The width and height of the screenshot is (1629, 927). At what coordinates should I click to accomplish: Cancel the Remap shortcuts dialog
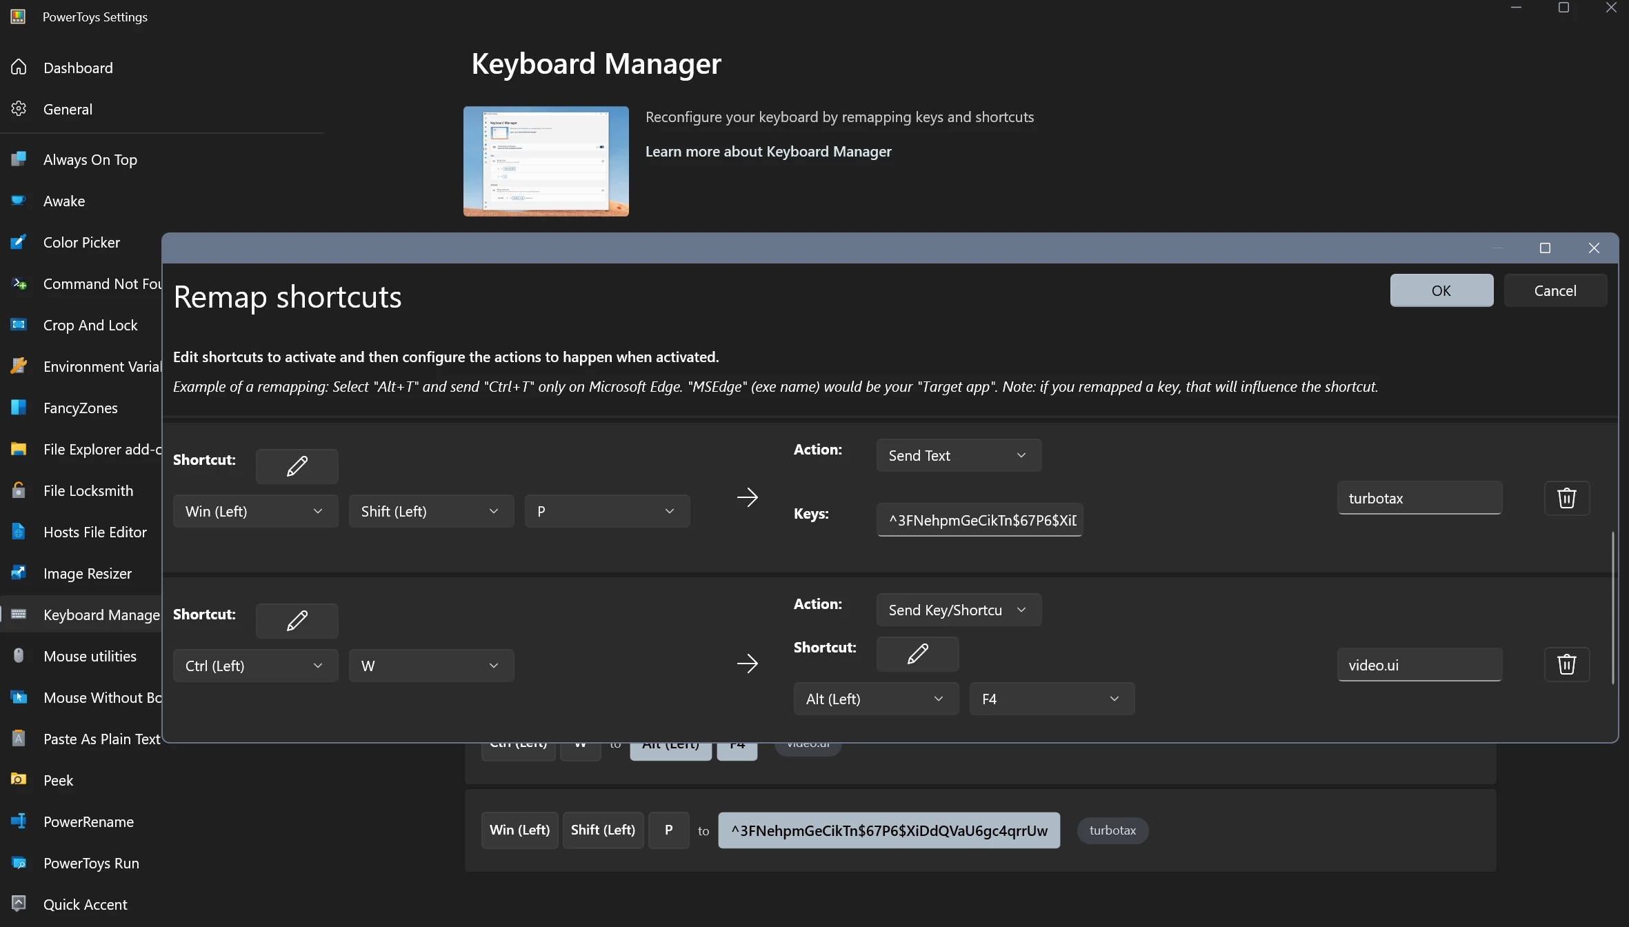tap(1555, 290)
